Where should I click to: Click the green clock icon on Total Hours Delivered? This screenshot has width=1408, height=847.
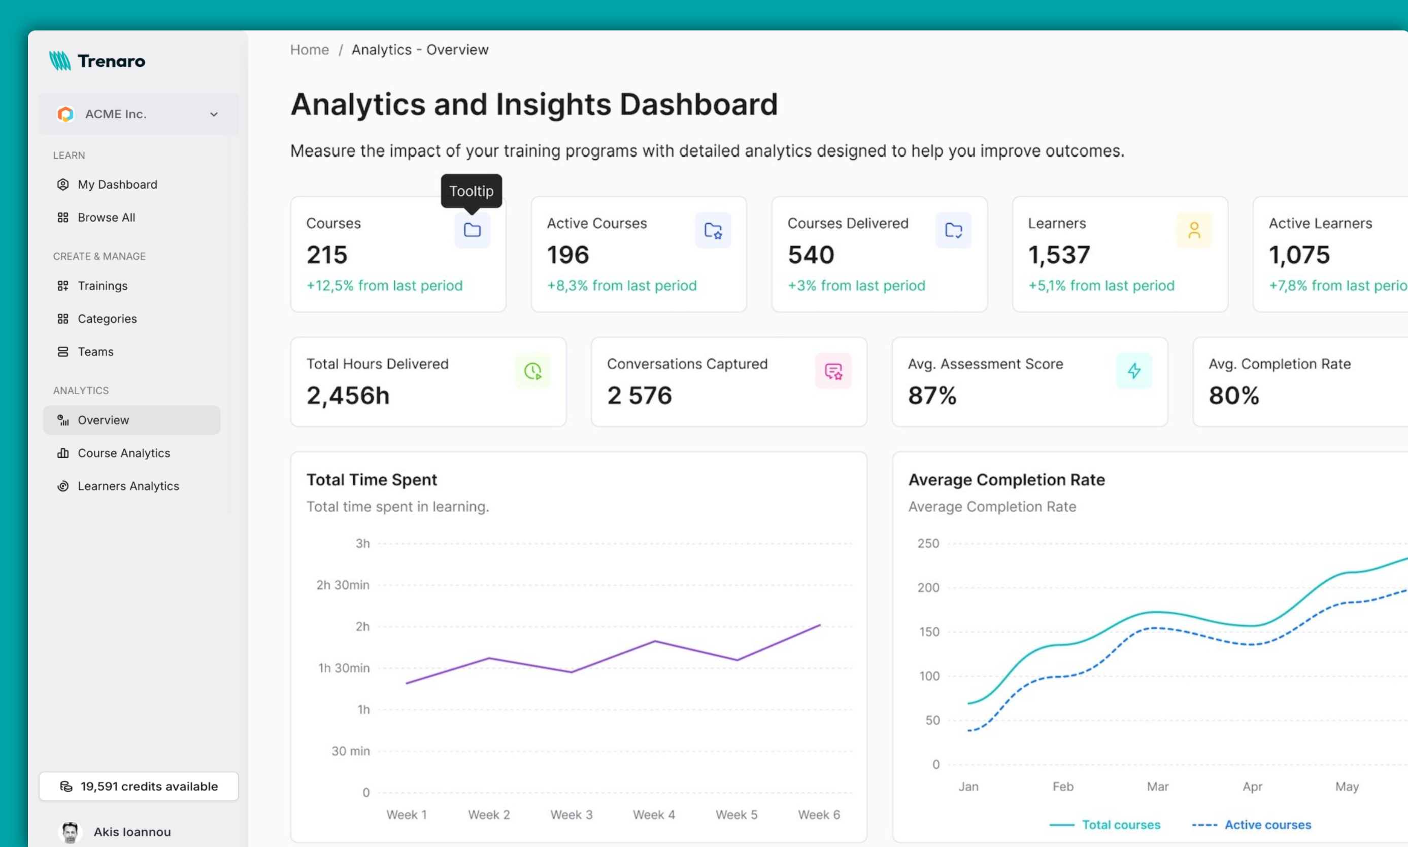(x=532, y=371)
